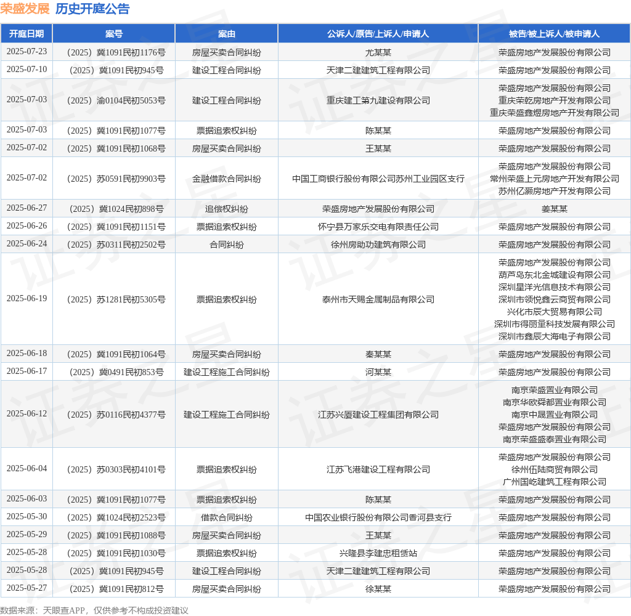This screenshot has width=631, height=616.
Task: Click the 荣盛发展 title text
Action: tap(25, 9)
